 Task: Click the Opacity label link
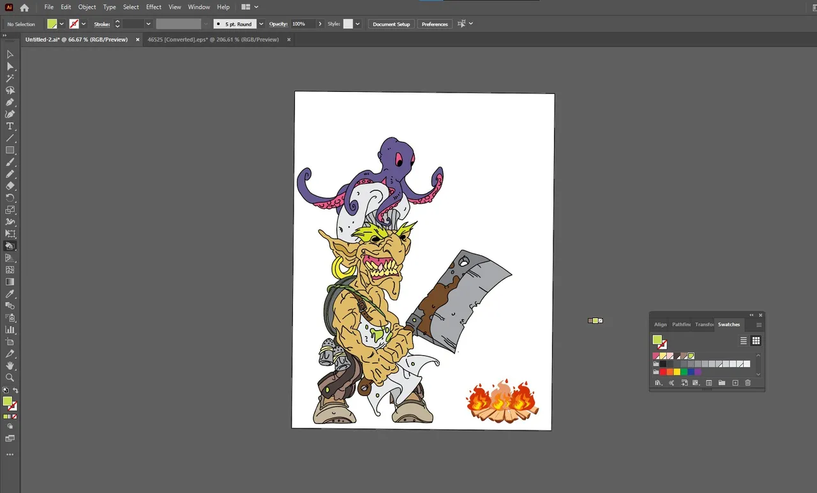(x=278, y=24)
